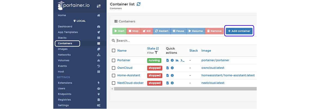Open the Portainer container name link
310x109 pixels.
click(124, 60)
